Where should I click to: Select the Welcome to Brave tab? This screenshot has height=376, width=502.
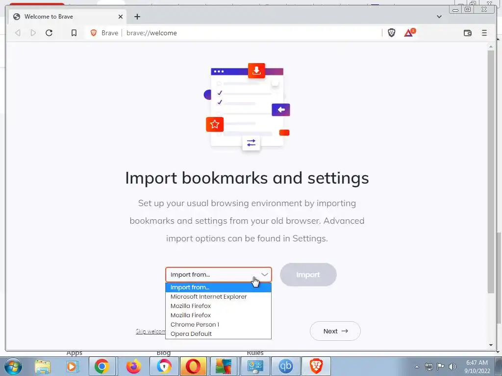[67, 17]
